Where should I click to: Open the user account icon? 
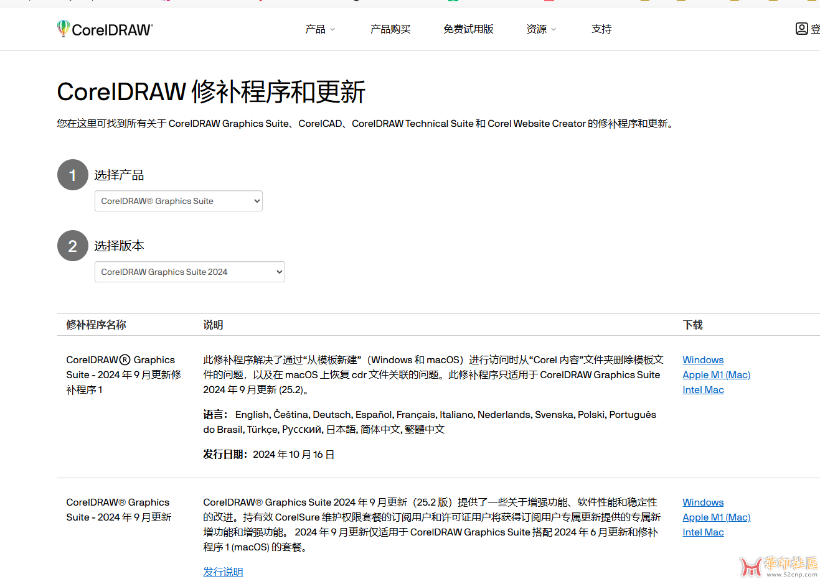click(801, 29)
